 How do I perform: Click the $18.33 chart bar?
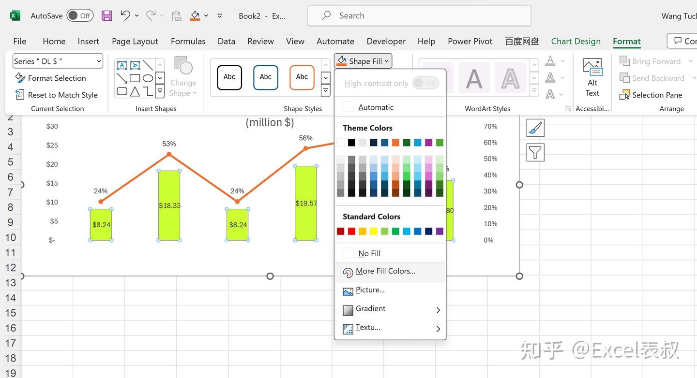(x=169, y=205)
